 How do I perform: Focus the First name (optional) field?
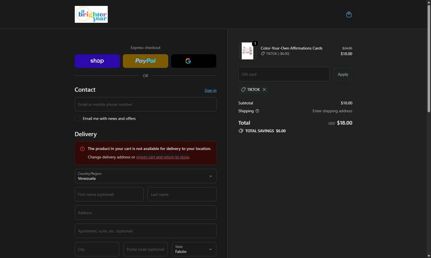109,194
